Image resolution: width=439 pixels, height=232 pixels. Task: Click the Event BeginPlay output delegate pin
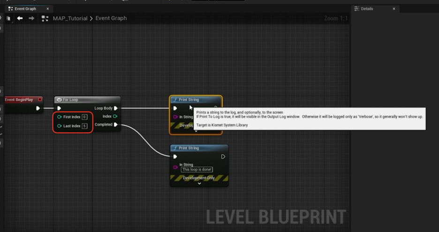pyautogui.click(x=40, y=99)
